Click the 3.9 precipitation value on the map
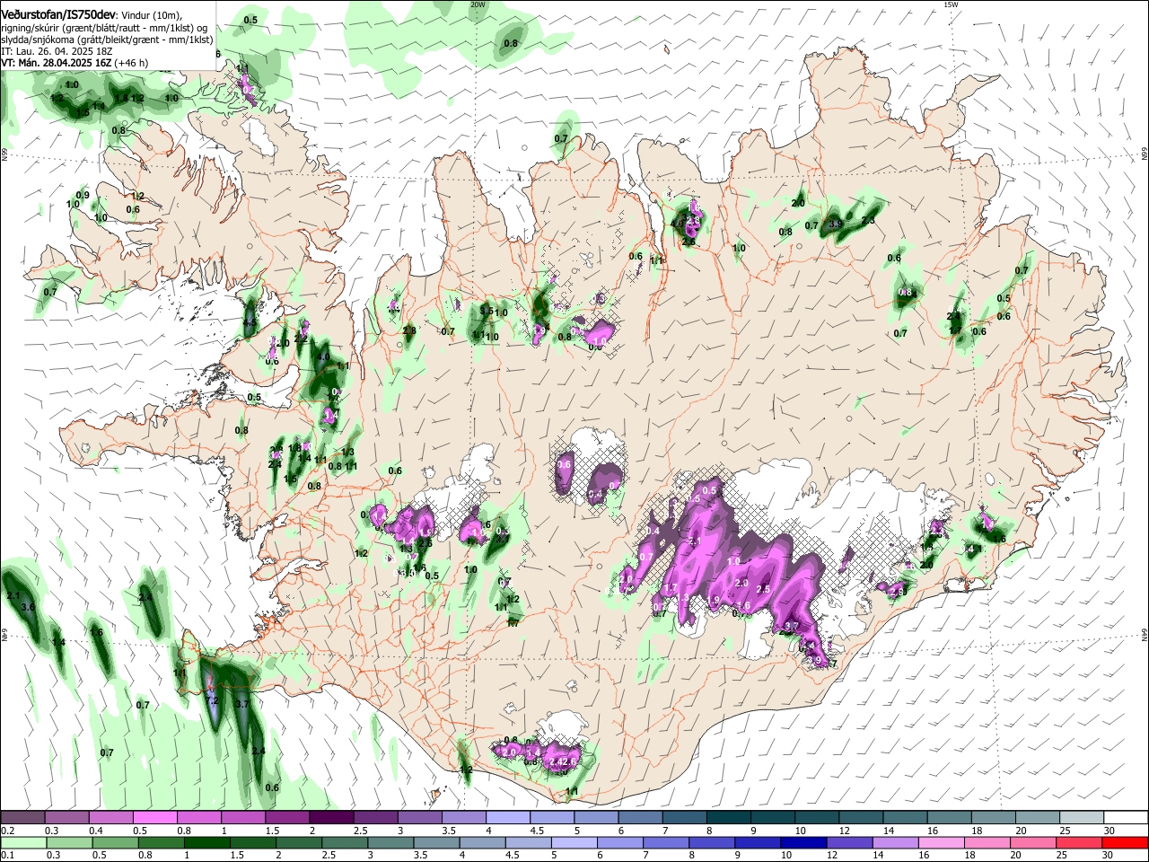The width and height of the screenshot is (1149, 862). (x=836, y=224)
